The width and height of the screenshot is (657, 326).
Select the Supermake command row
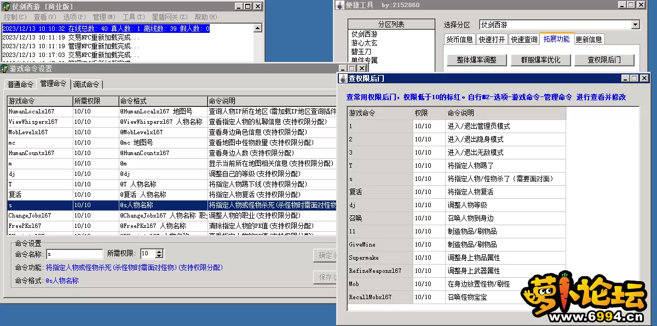tap(457, 258)
